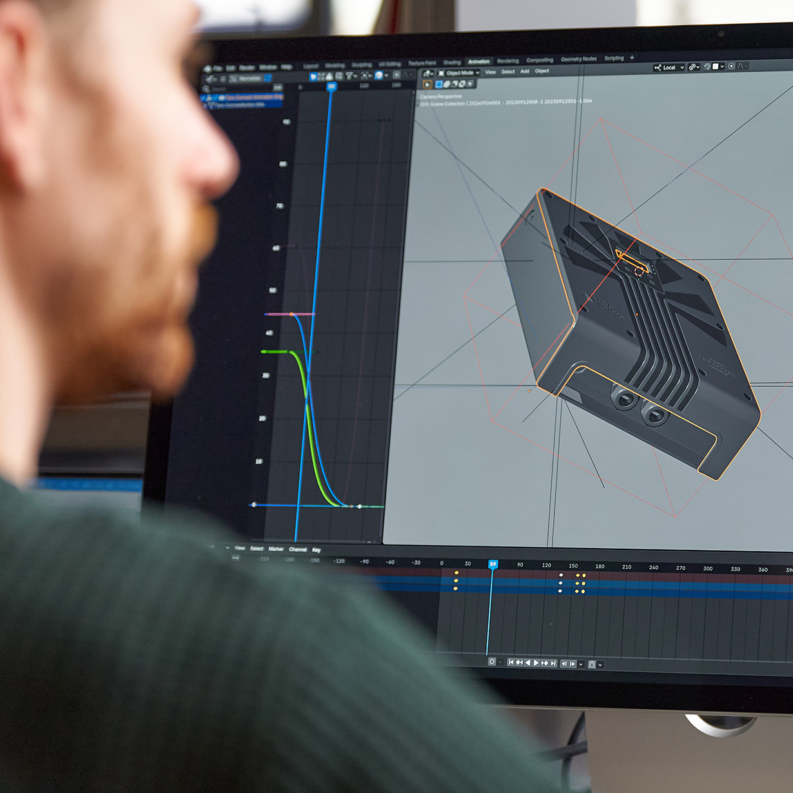Open the 3D viewport Select menu

coord(508,72)
